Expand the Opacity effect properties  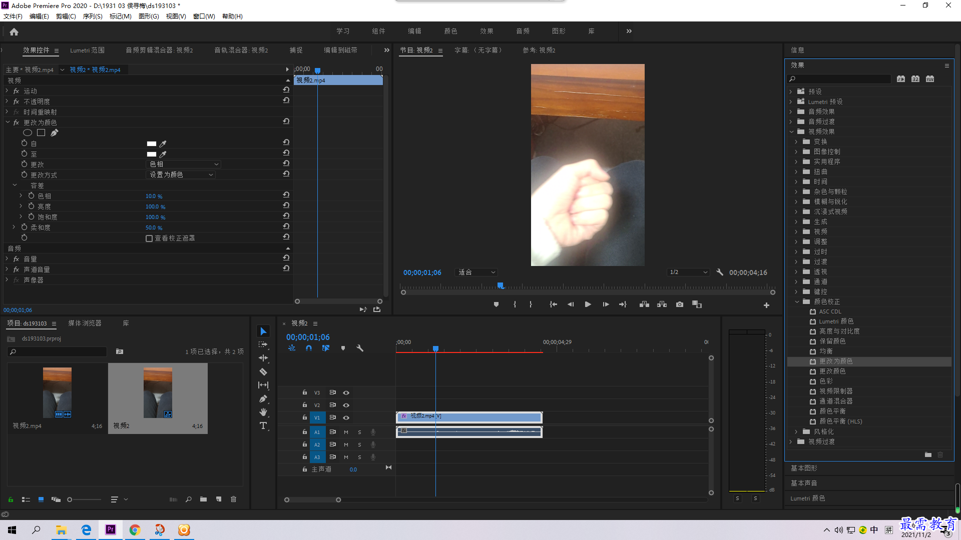click(7, 101)
